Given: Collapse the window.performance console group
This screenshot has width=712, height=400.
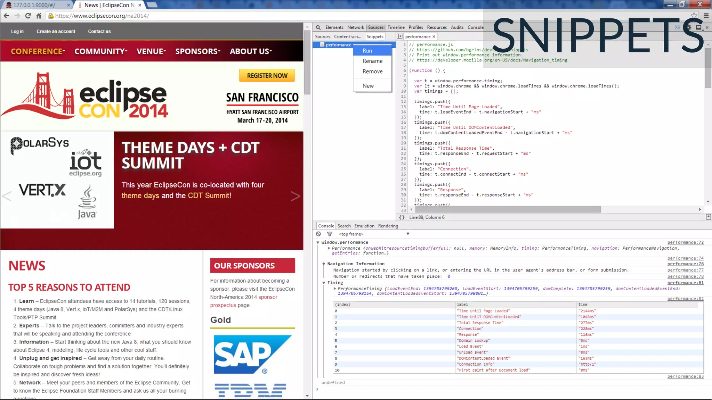Looking at the screenshot, I should [318, 242].
